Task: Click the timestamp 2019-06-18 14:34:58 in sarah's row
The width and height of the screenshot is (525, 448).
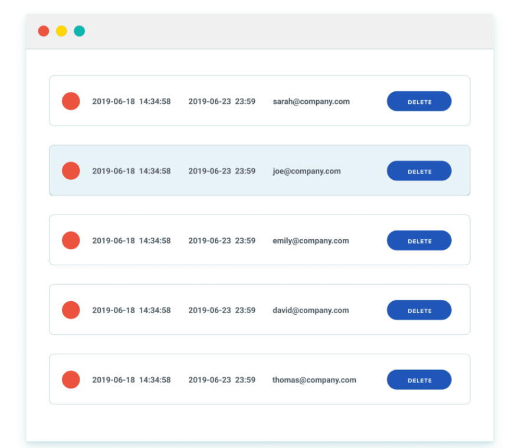Action: pyautogui.click(x=132, y=101)
